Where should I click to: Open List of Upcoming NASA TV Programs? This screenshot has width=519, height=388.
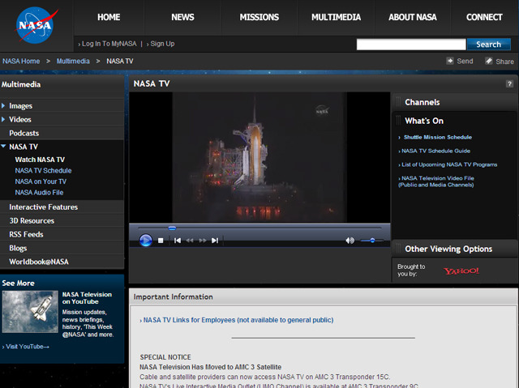[x=449, y=164]
